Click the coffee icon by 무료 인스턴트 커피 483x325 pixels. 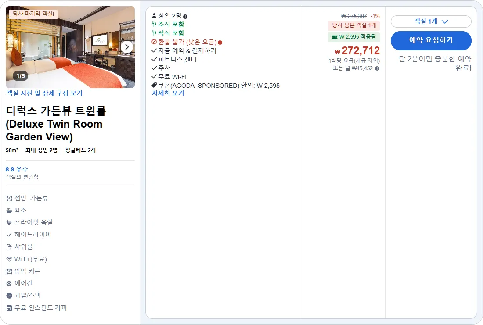click(9, 308)
